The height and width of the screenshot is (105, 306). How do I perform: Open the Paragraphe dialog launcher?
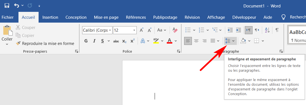[281, 51]
